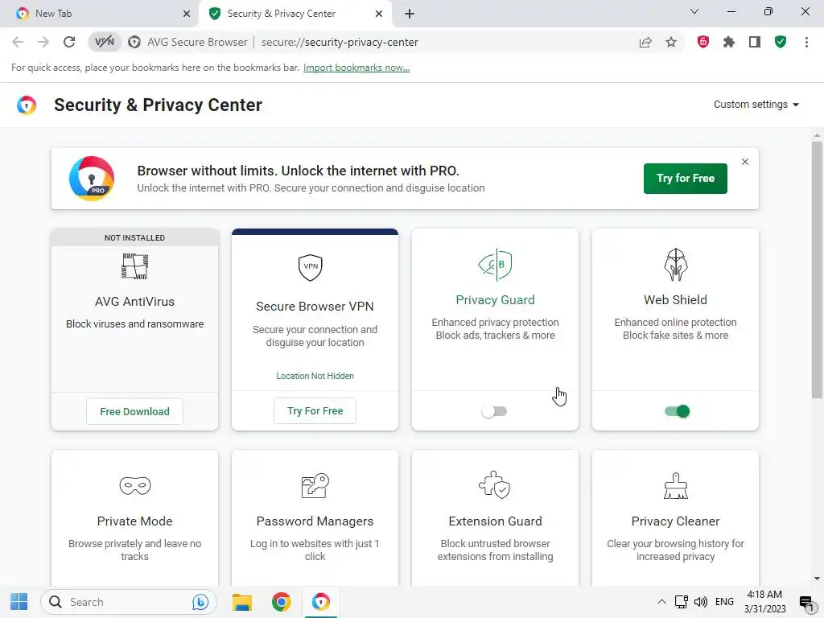Click the red ad-block shield icon
824x618 pixels.
coord(703,42)
